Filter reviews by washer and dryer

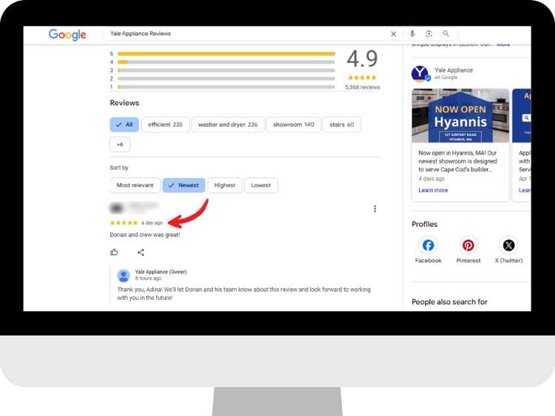(x=228, y=125)
